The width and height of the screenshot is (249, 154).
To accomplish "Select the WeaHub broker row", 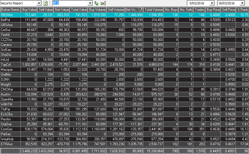I will pos(124,139).
